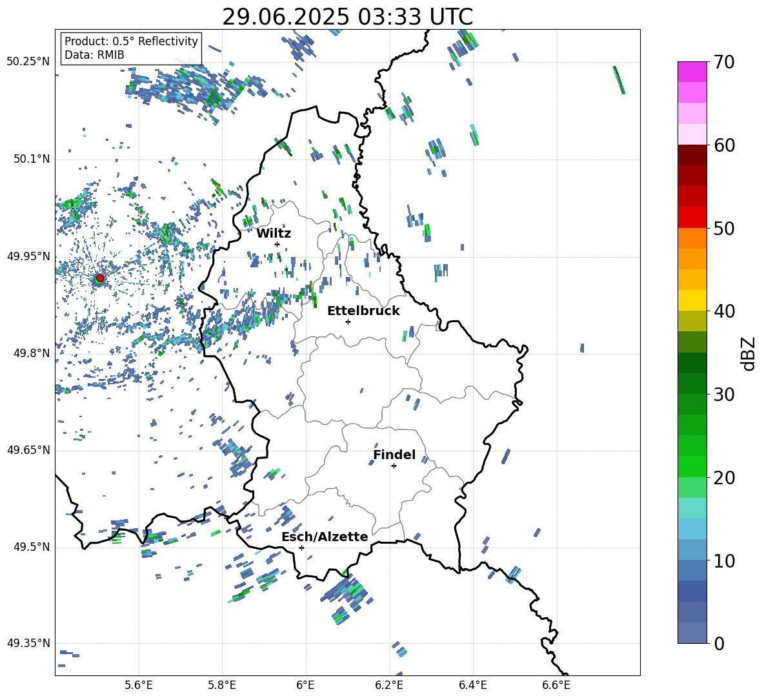Image resolution: width=764 pixels, height=698 pixels.
Task: Click the 40 label on colorbar
Action: pos(724,311)
